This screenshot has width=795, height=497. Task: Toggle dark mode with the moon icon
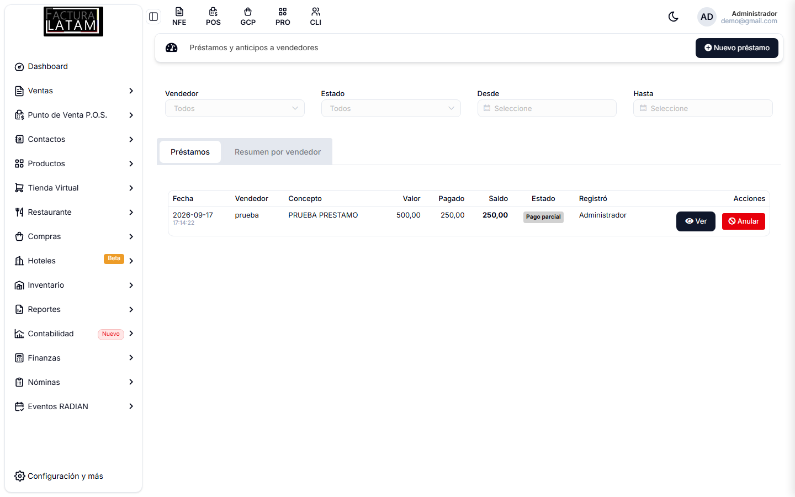(673, 17)
